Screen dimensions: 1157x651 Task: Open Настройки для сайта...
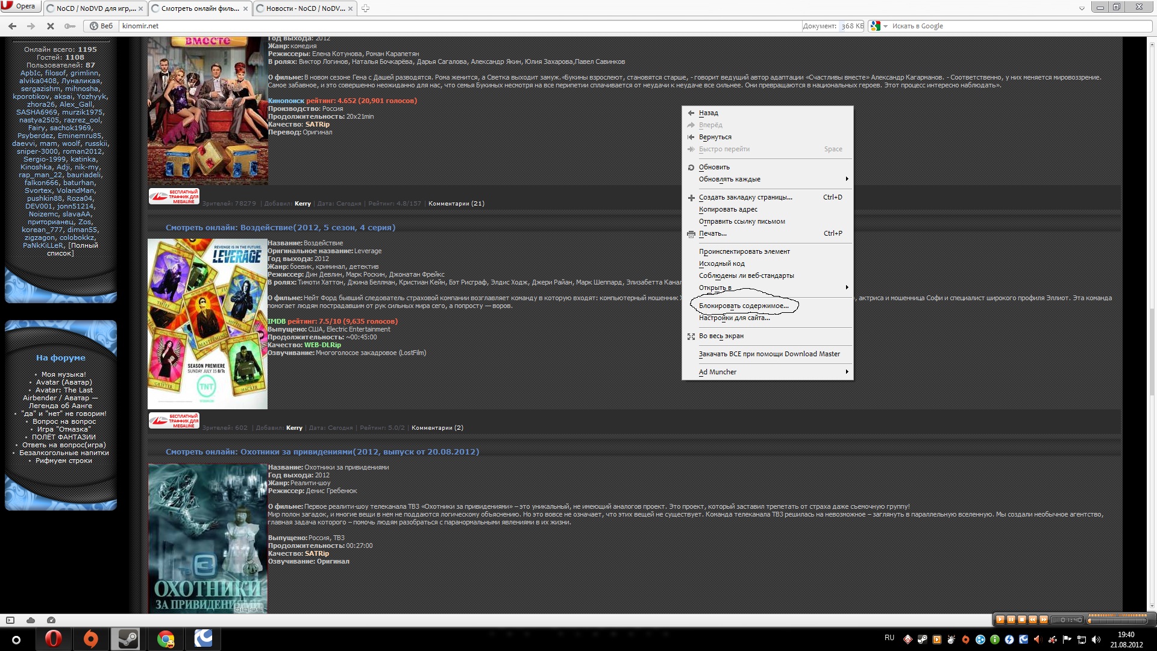point(768,318)
